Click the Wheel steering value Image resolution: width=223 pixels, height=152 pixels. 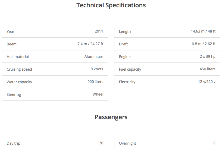click(98, 94)
